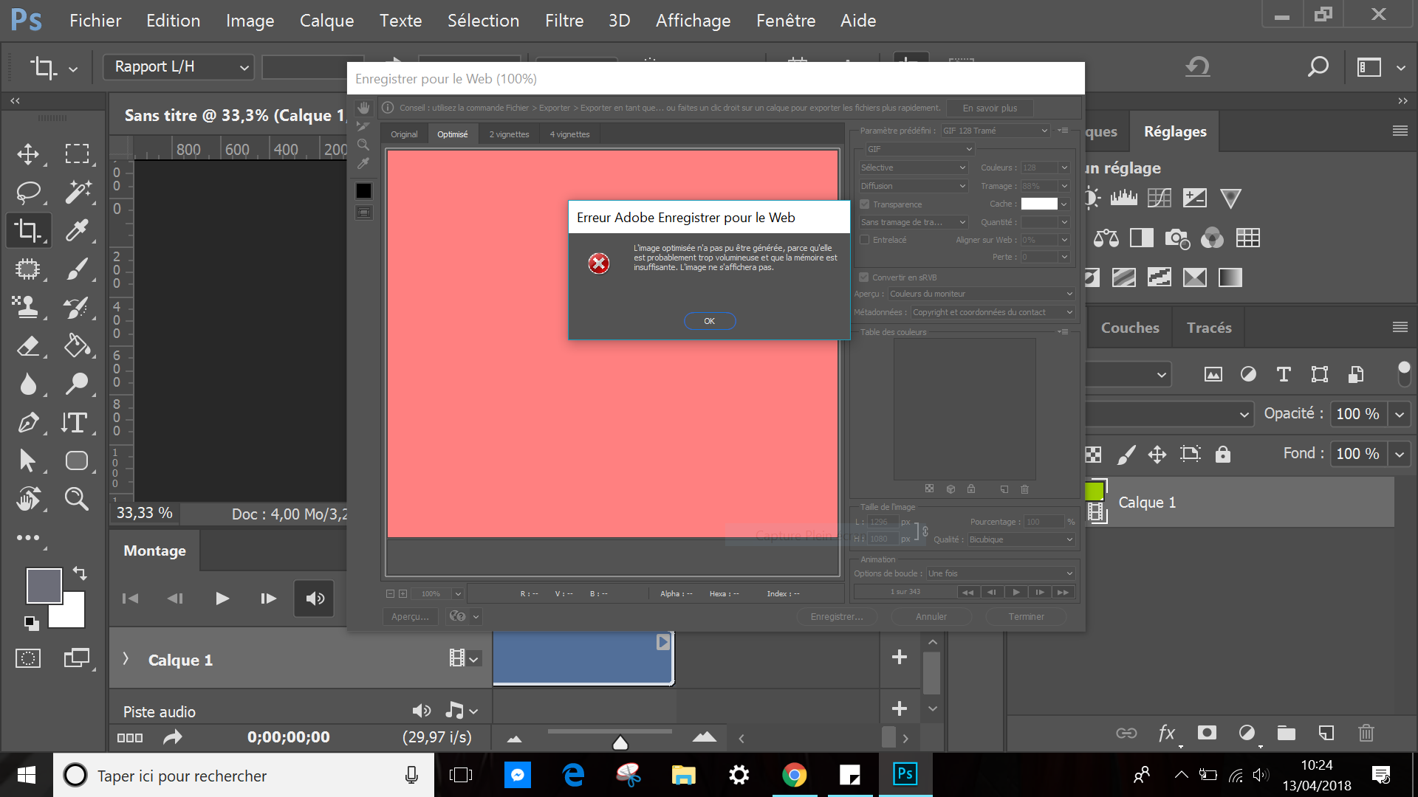Toggle Convertir en sRVB checkbox
The height and width of the screenshot is (797, 1418).
pos(863,277)
